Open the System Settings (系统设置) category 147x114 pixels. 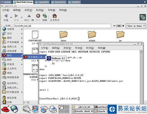click(x=12, y=51)
